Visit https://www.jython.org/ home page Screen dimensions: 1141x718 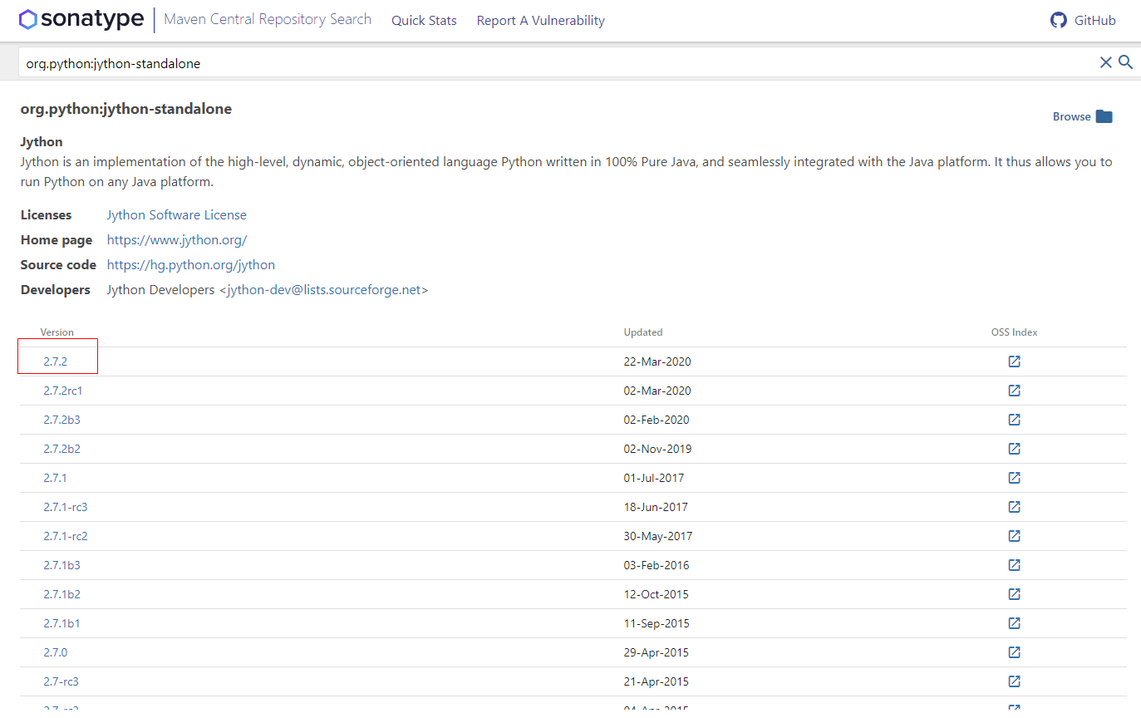(x=176, y=239)
